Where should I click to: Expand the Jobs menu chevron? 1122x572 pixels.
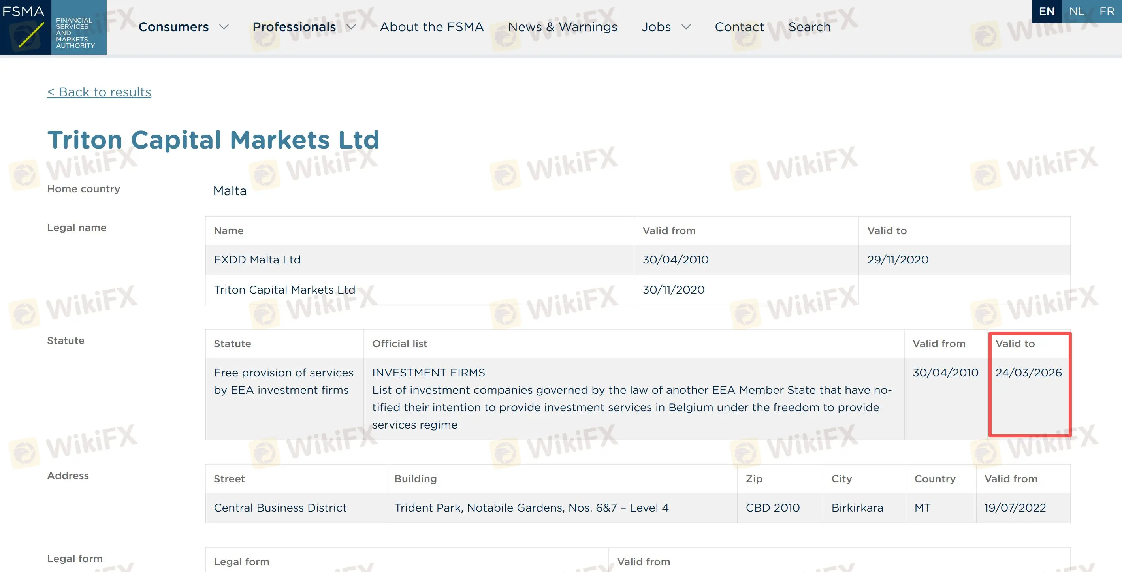(686, 27)
